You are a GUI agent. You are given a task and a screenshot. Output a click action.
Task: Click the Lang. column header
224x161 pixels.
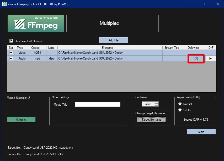pos(52,48)
